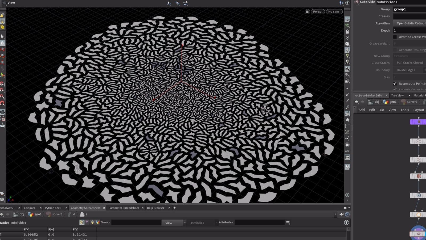Switch to the Parameter Spreadsheet tab
The image size is (426, 240).
pos(124,208)
